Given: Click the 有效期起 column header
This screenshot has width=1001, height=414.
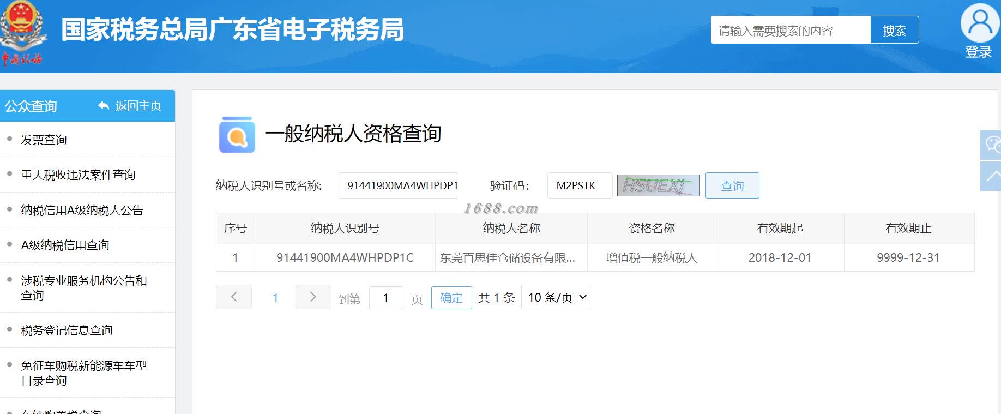Looking at the screenshot, I should 780,228.
